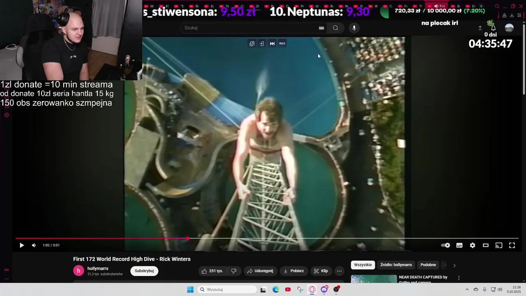The width and height of the screenshot is (526, 296).
Task: Click the page vertical scrollbar
Action: tap(524, 60)
